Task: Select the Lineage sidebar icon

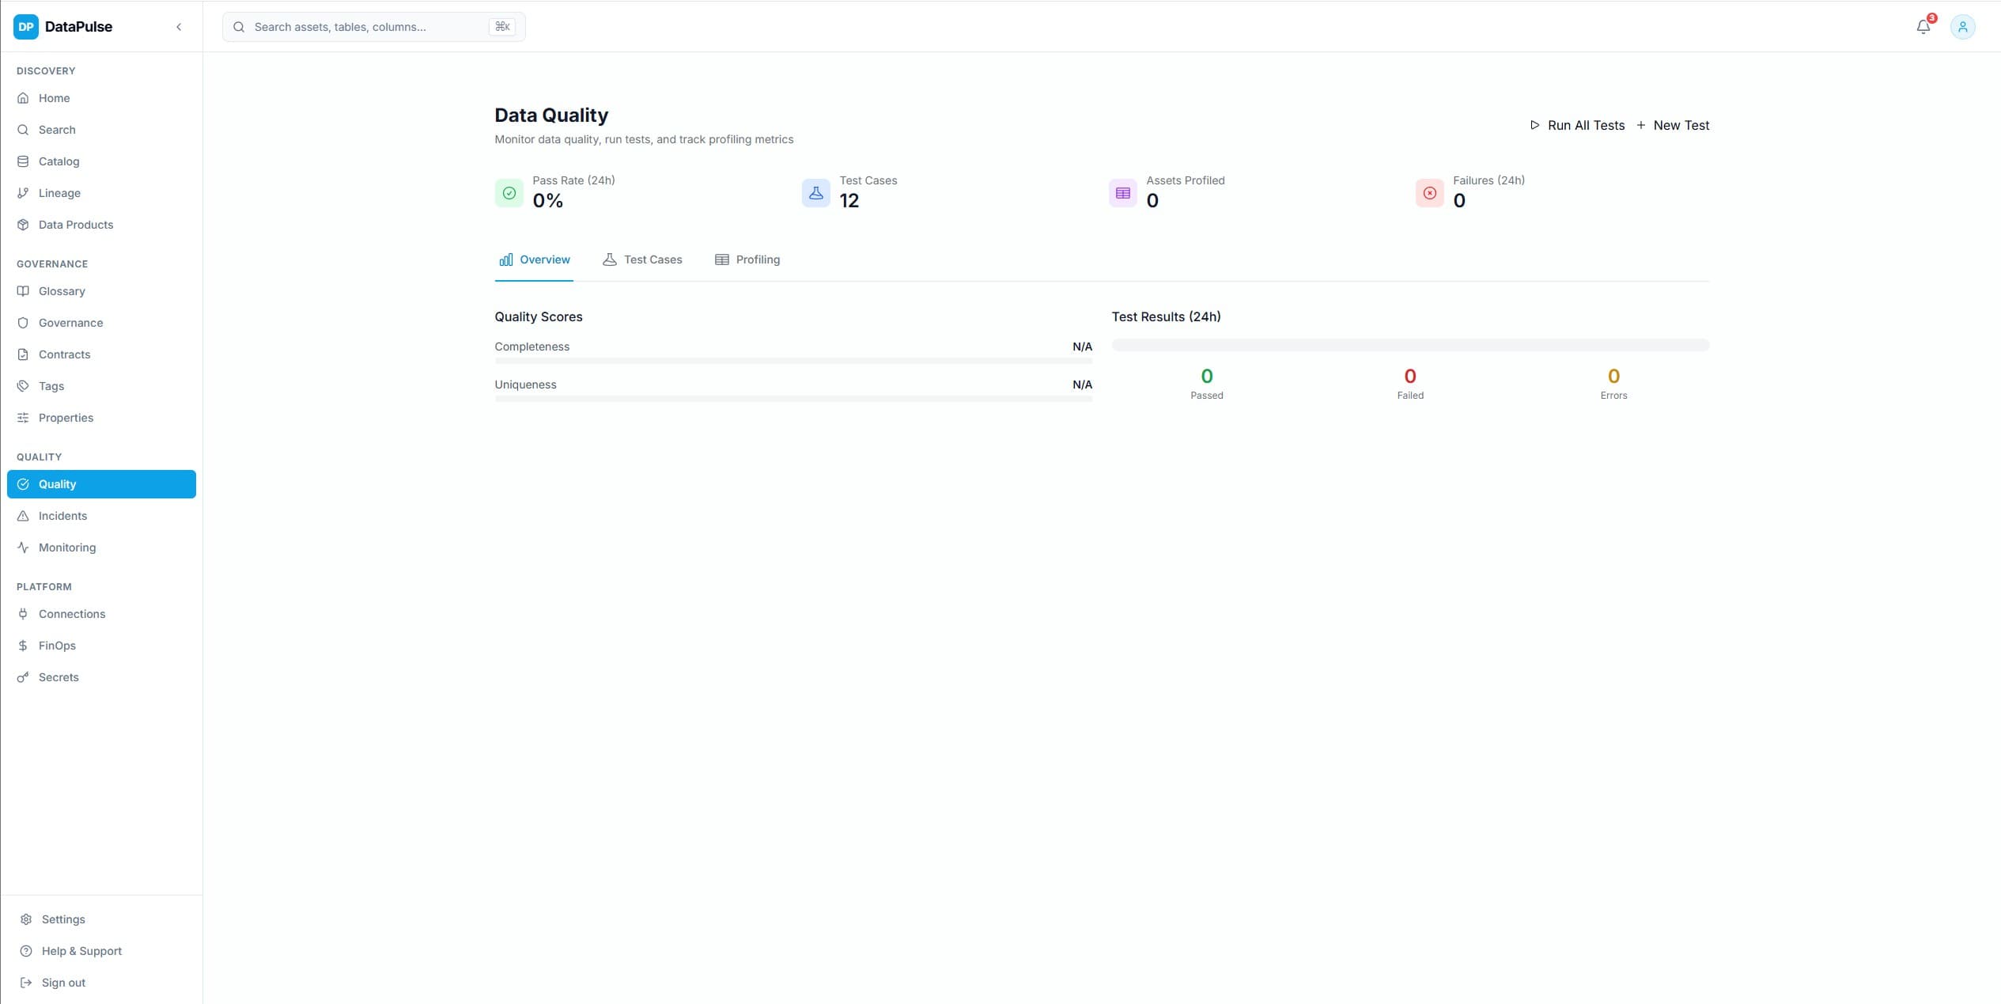Action: click(23, 192)
